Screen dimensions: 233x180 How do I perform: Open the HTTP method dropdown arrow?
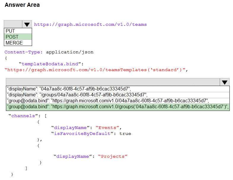(27, 24)
